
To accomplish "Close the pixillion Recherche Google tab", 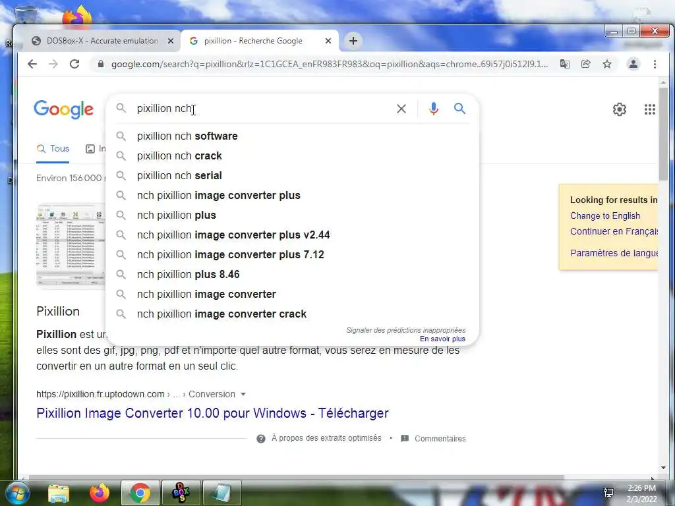I will click(328, 41).
